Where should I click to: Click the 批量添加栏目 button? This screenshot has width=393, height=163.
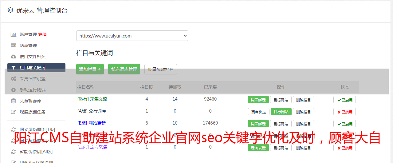tap(161, 69)
